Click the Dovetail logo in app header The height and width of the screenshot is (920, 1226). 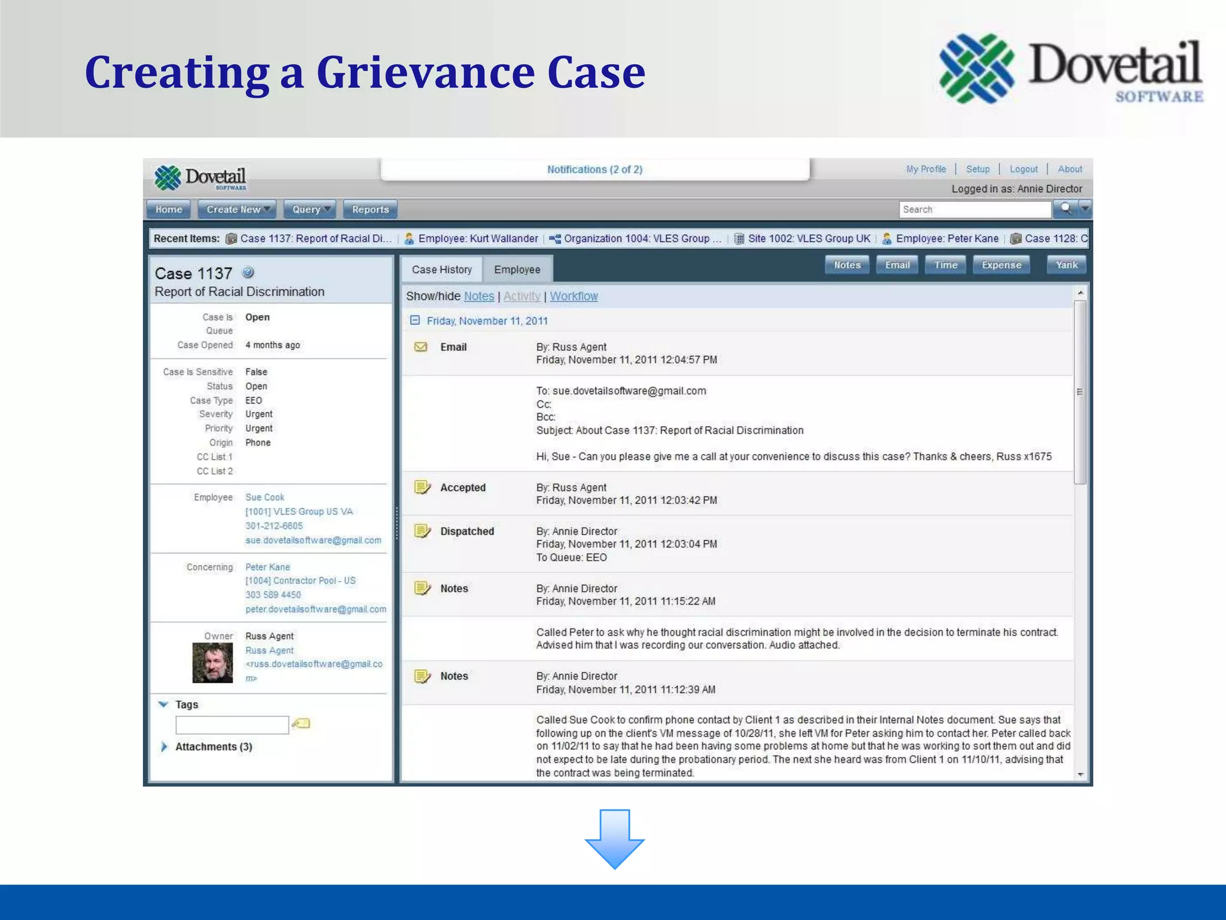[200, 178]
